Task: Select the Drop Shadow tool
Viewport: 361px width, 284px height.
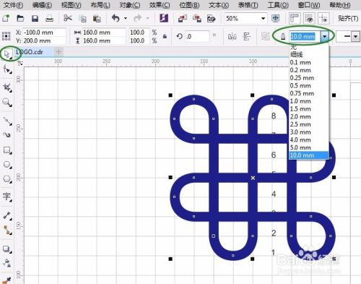Action: [x=7, y=249]
